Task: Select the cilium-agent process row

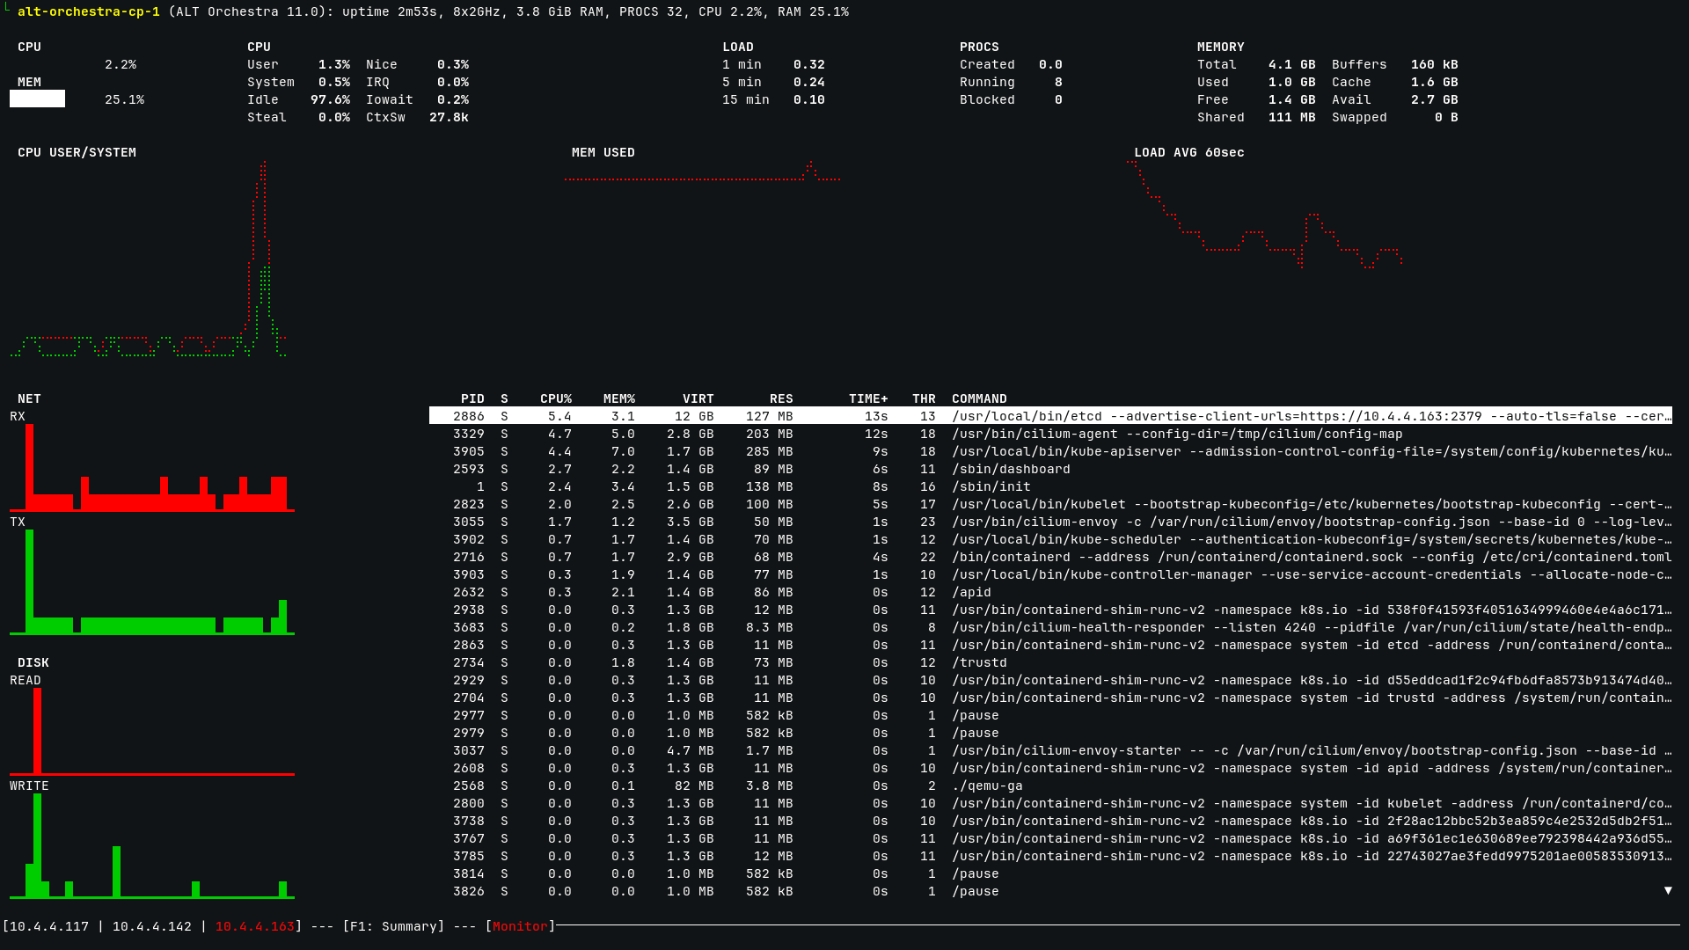Action: point(1050,434)
